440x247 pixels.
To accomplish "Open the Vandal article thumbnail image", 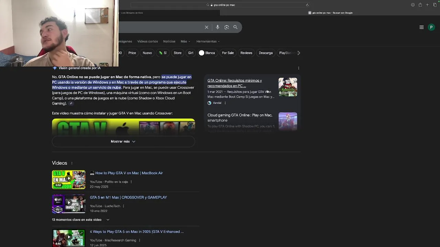I will (288, 87).
